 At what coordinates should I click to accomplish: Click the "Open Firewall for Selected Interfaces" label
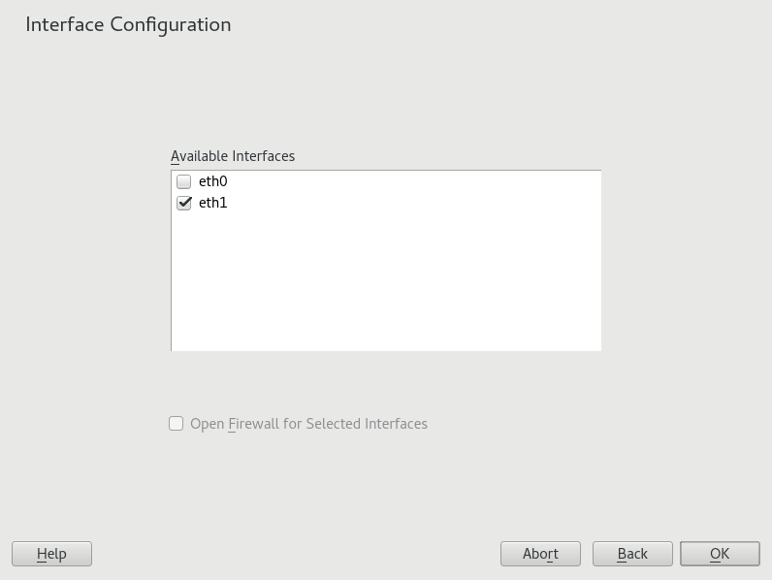point(308,424)
